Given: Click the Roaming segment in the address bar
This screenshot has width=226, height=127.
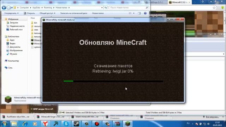Looking at the screenshot, I should click(48, 8).
